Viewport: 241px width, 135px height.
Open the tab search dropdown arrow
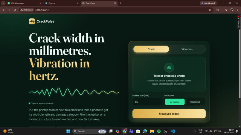click(3, 3)
